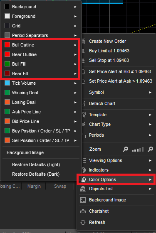Screen dimensions: 156x233
Task: Expand the Viewing Options submenu arrow
Action: [x=150, y=160]
